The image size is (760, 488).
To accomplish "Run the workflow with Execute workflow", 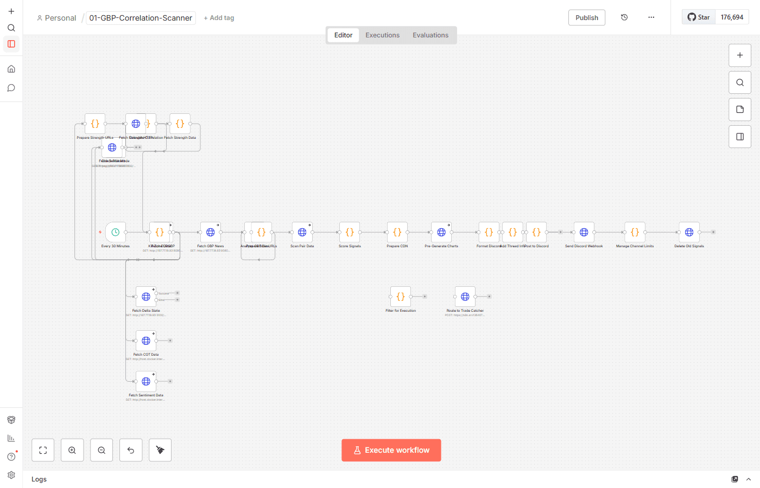I will tap(391, 450).
